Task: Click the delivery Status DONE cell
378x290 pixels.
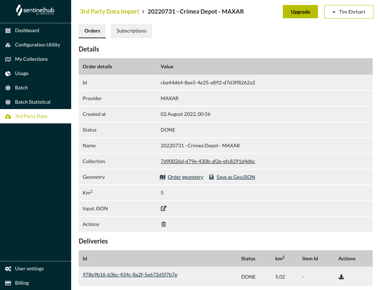Action: click(x=248, y=277)
